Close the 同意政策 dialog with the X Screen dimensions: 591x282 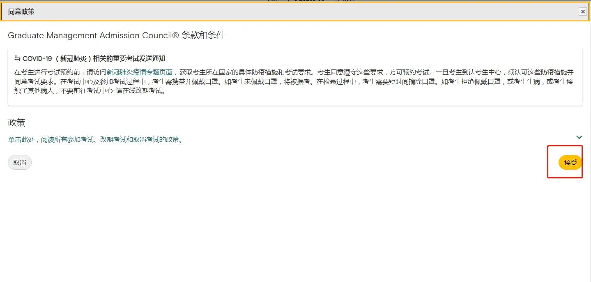pos(583,12)
